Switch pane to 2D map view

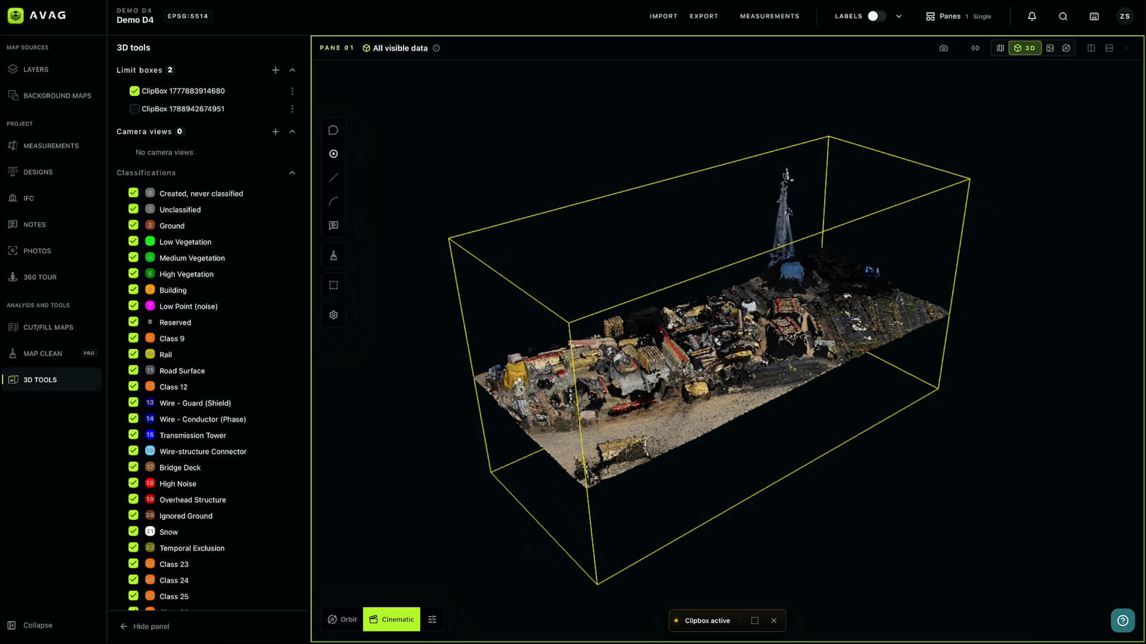1000,48
